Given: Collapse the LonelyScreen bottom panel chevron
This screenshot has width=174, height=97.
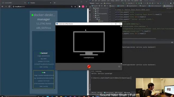Looking at the screenshot, I should [121, 64].
